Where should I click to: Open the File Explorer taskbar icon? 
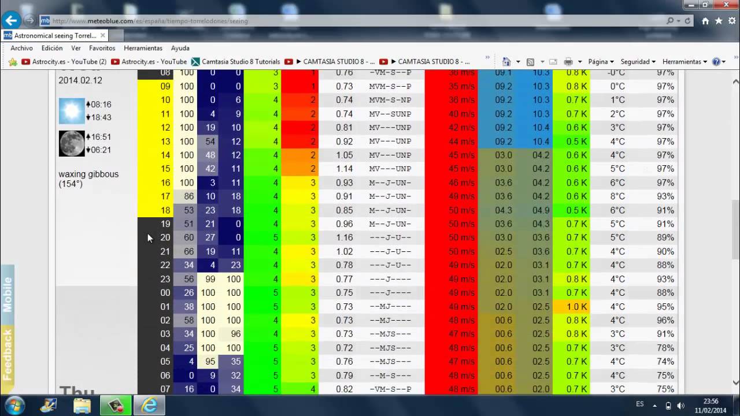click(x=82, y=406)
